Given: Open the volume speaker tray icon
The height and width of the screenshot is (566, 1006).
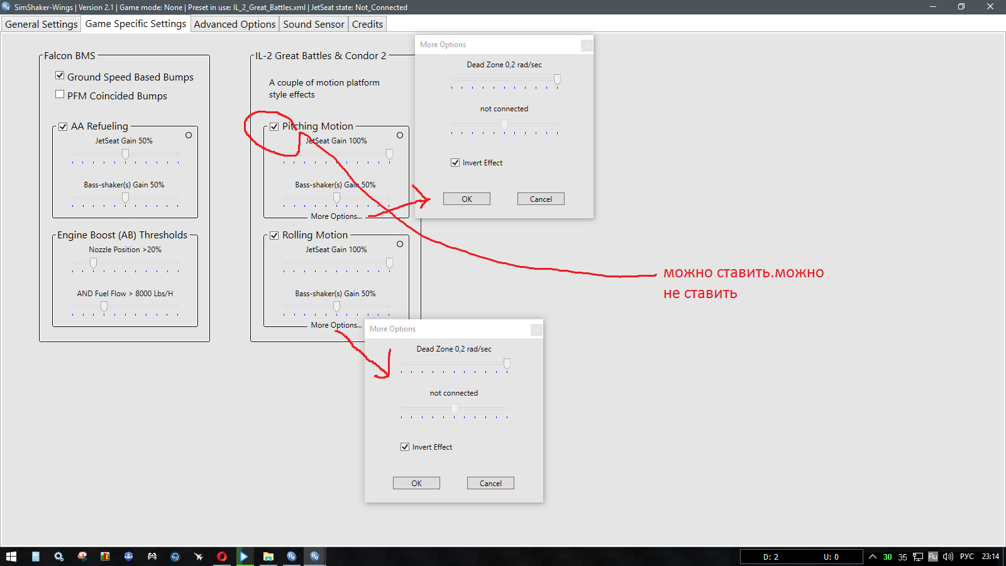Looking at the screenshot, I should [x=948, y=557].
